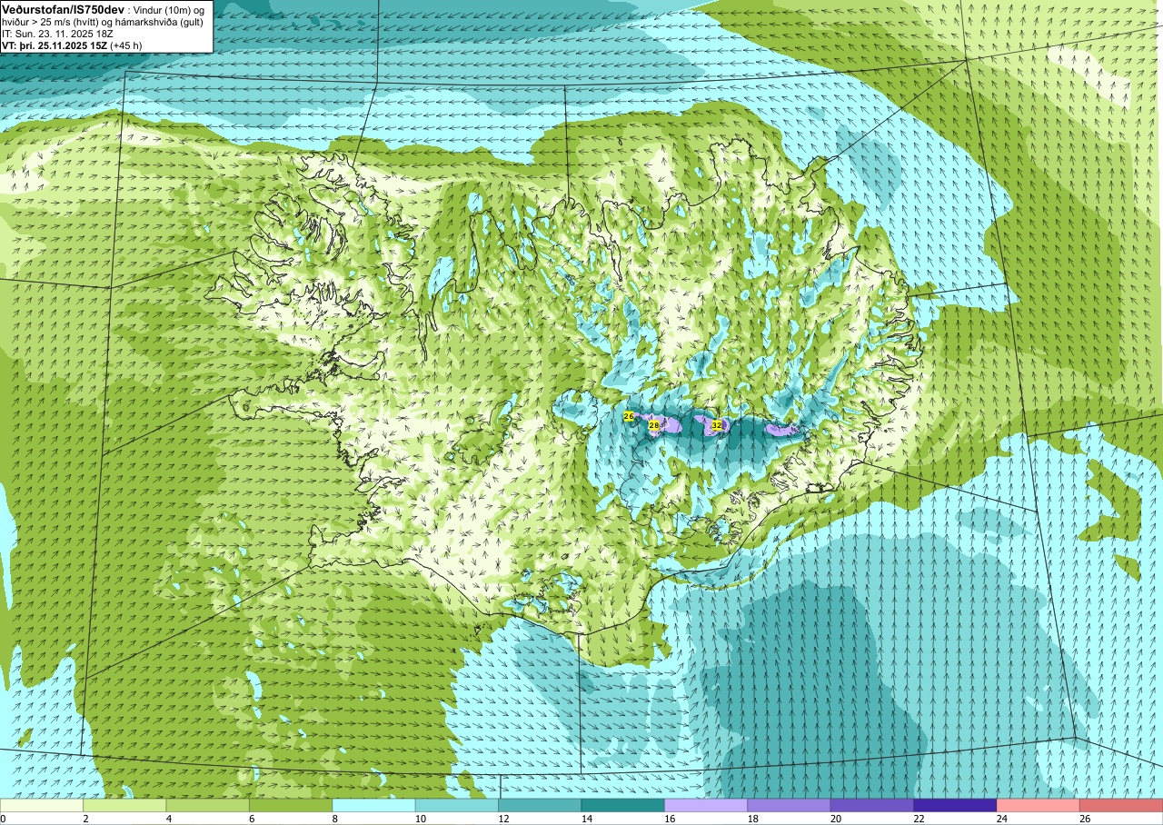Select the 8–10 m/s light cyan legend swatch
Image resolution: width=1163 pixels, height=825 pixels.
pos(374,805)
